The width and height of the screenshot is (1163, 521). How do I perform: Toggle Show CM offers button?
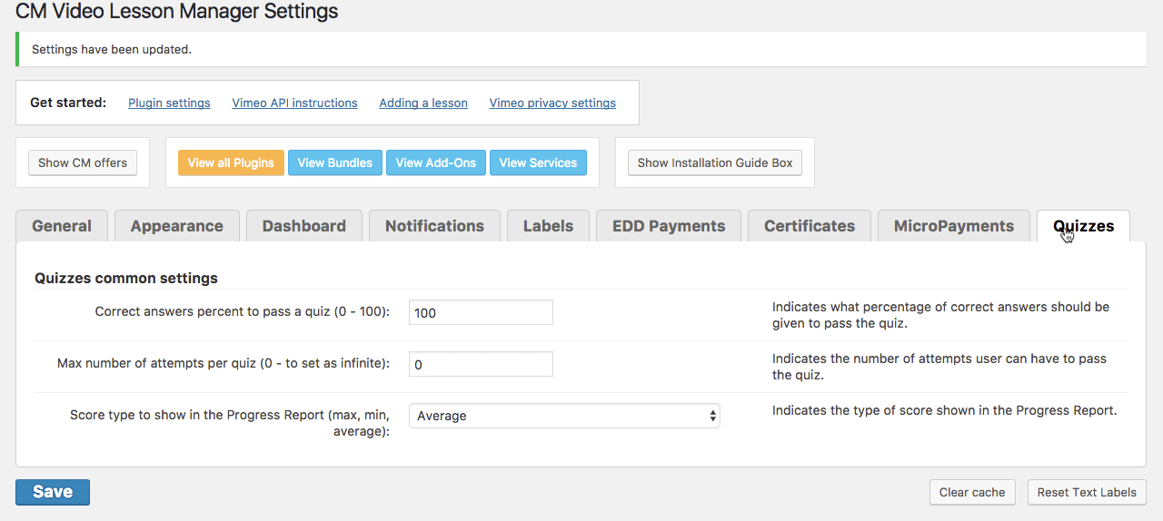click(83, 162)
